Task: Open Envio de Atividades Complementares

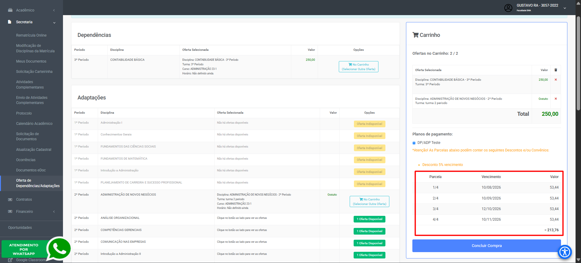Action: (x=32, y=100)
